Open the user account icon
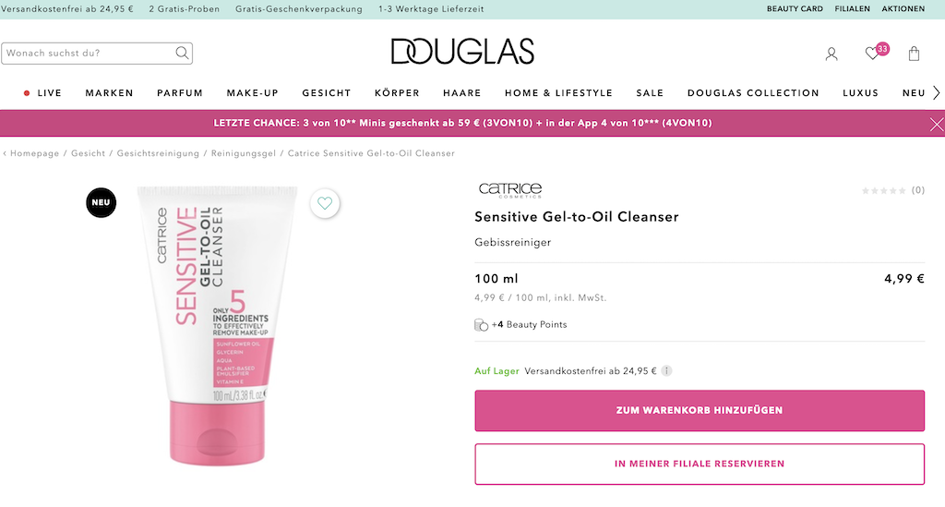The width and height of the screenshot is (945, 507). 831,54
